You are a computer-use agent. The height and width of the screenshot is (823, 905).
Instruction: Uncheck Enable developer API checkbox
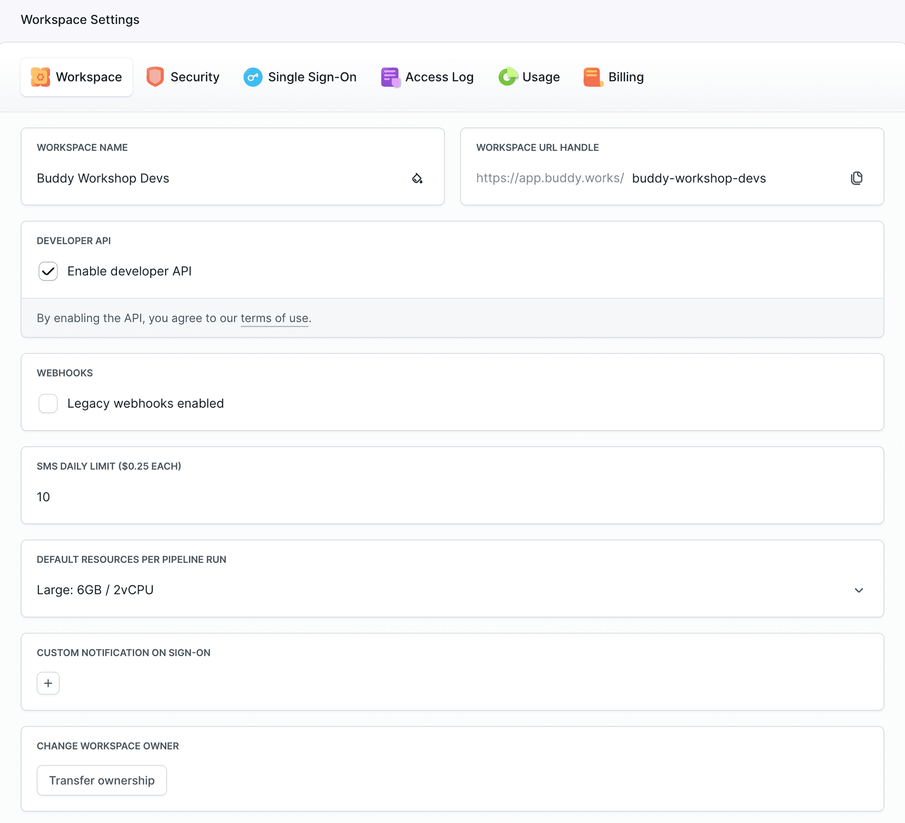(48, 271)
